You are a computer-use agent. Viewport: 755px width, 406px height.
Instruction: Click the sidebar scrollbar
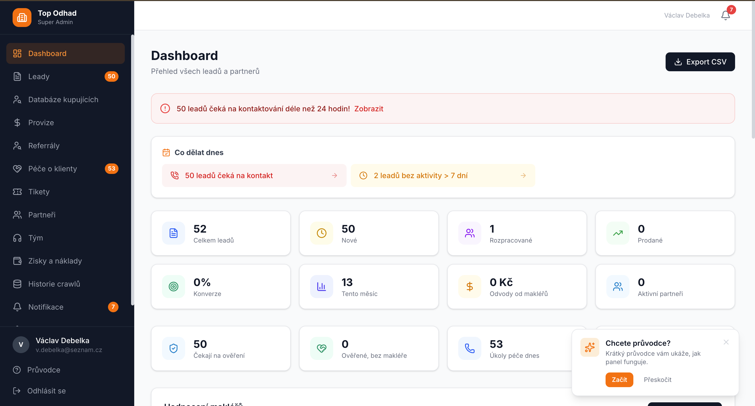132,170
